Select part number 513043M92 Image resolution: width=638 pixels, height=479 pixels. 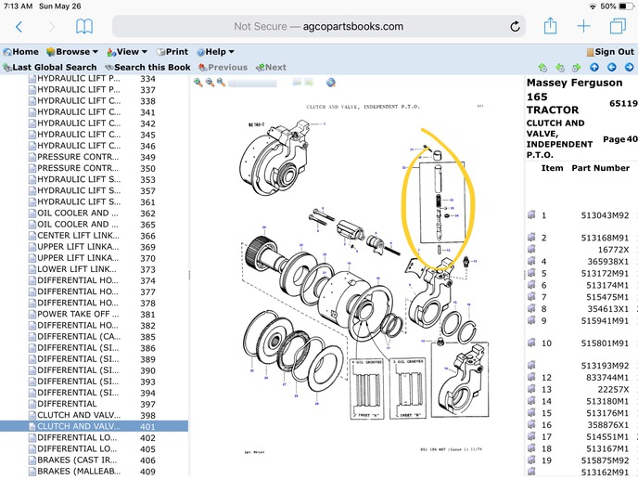[x=605, y=215]
